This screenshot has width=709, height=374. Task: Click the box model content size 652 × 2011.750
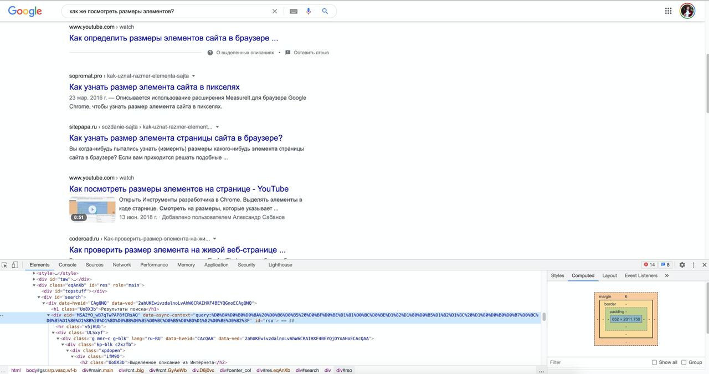[x=626, y=319]
